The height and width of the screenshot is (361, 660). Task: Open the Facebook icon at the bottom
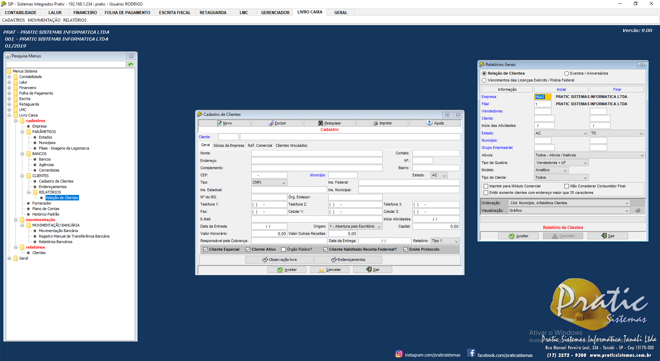tap(471, 353)
